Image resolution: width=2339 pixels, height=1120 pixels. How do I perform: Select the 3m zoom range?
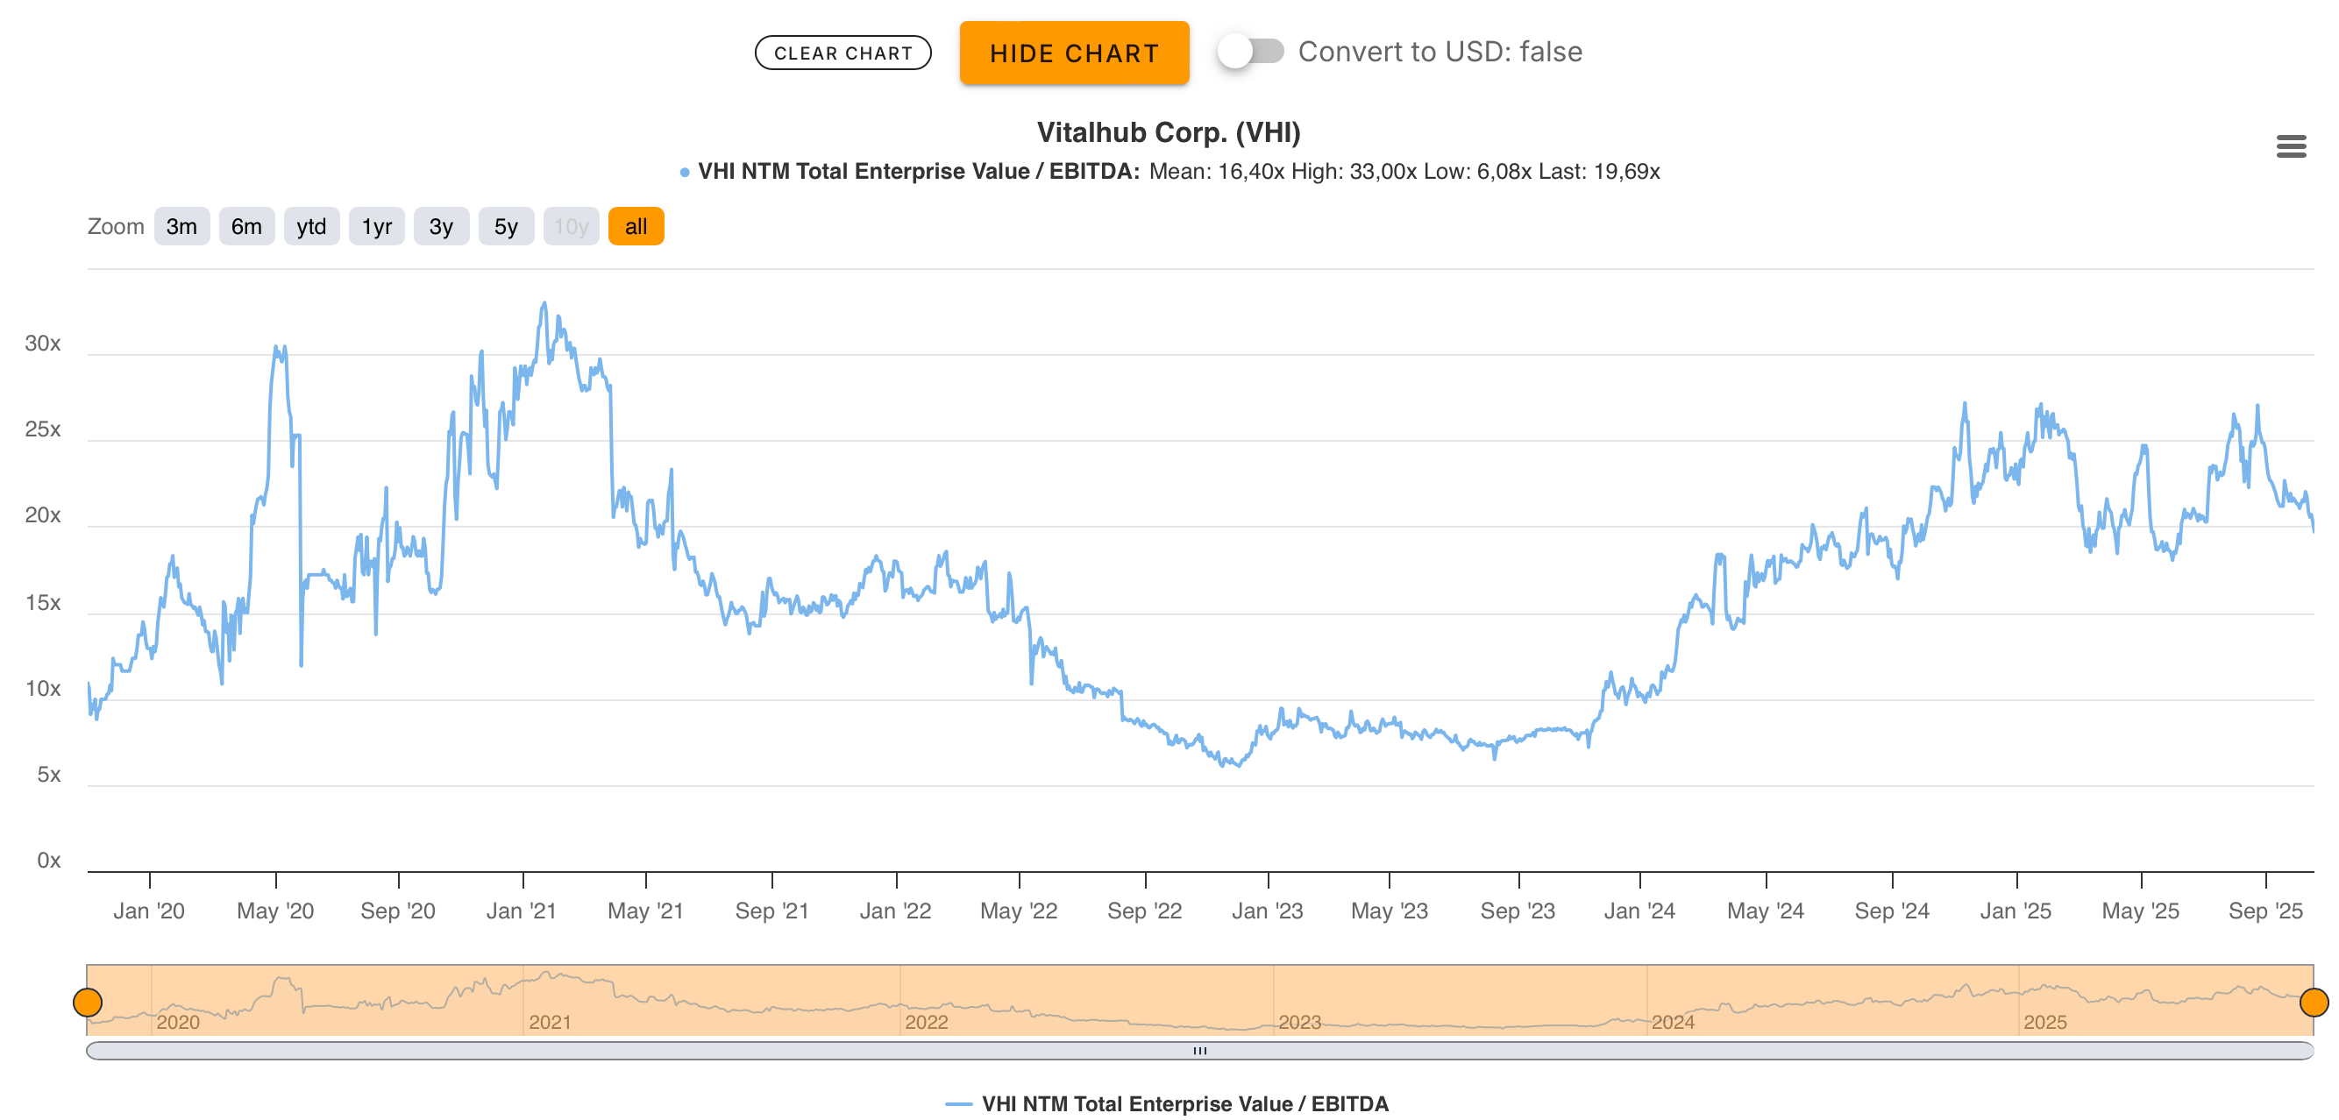181,227
